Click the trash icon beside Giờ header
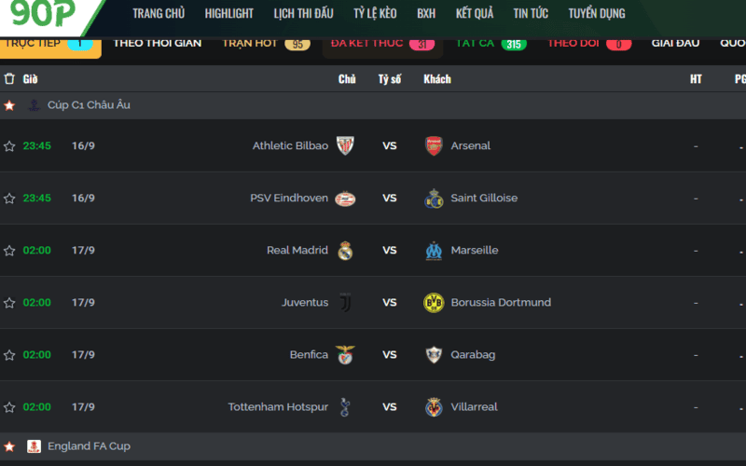 [x=9, y=78]
